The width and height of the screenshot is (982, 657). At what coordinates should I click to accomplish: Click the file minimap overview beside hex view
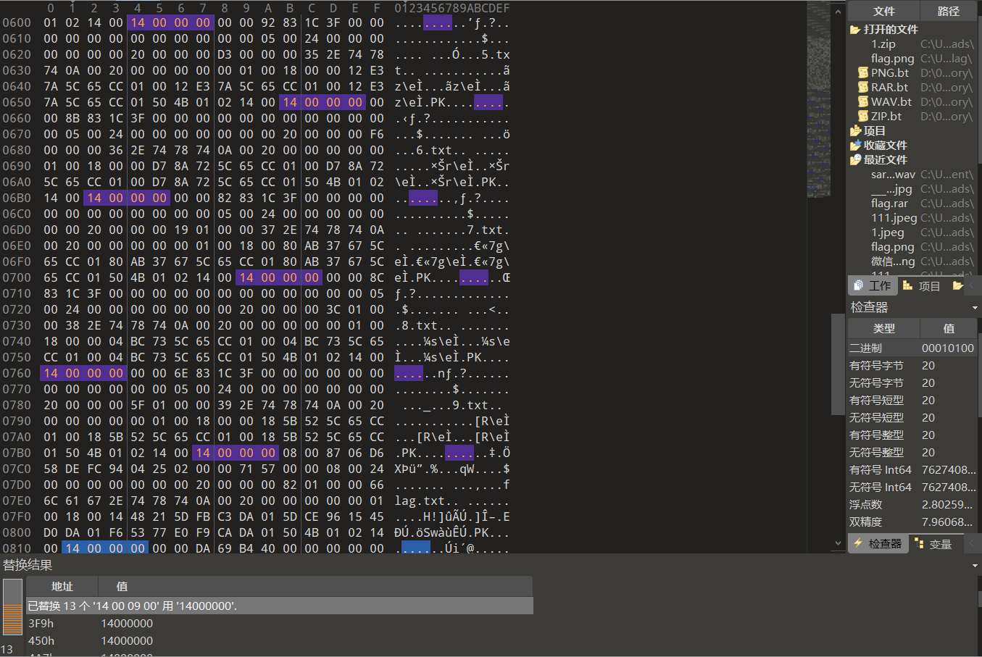tap(818, 100)
